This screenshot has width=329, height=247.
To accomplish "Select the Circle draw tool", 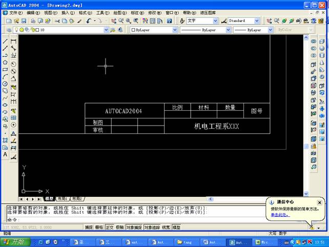I will coord(5,84).
